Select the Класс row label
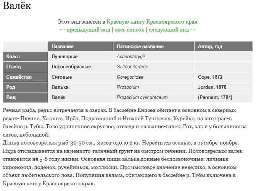This screenshot has width=267, height=191. pyautogui.click(x=26, y=56)
